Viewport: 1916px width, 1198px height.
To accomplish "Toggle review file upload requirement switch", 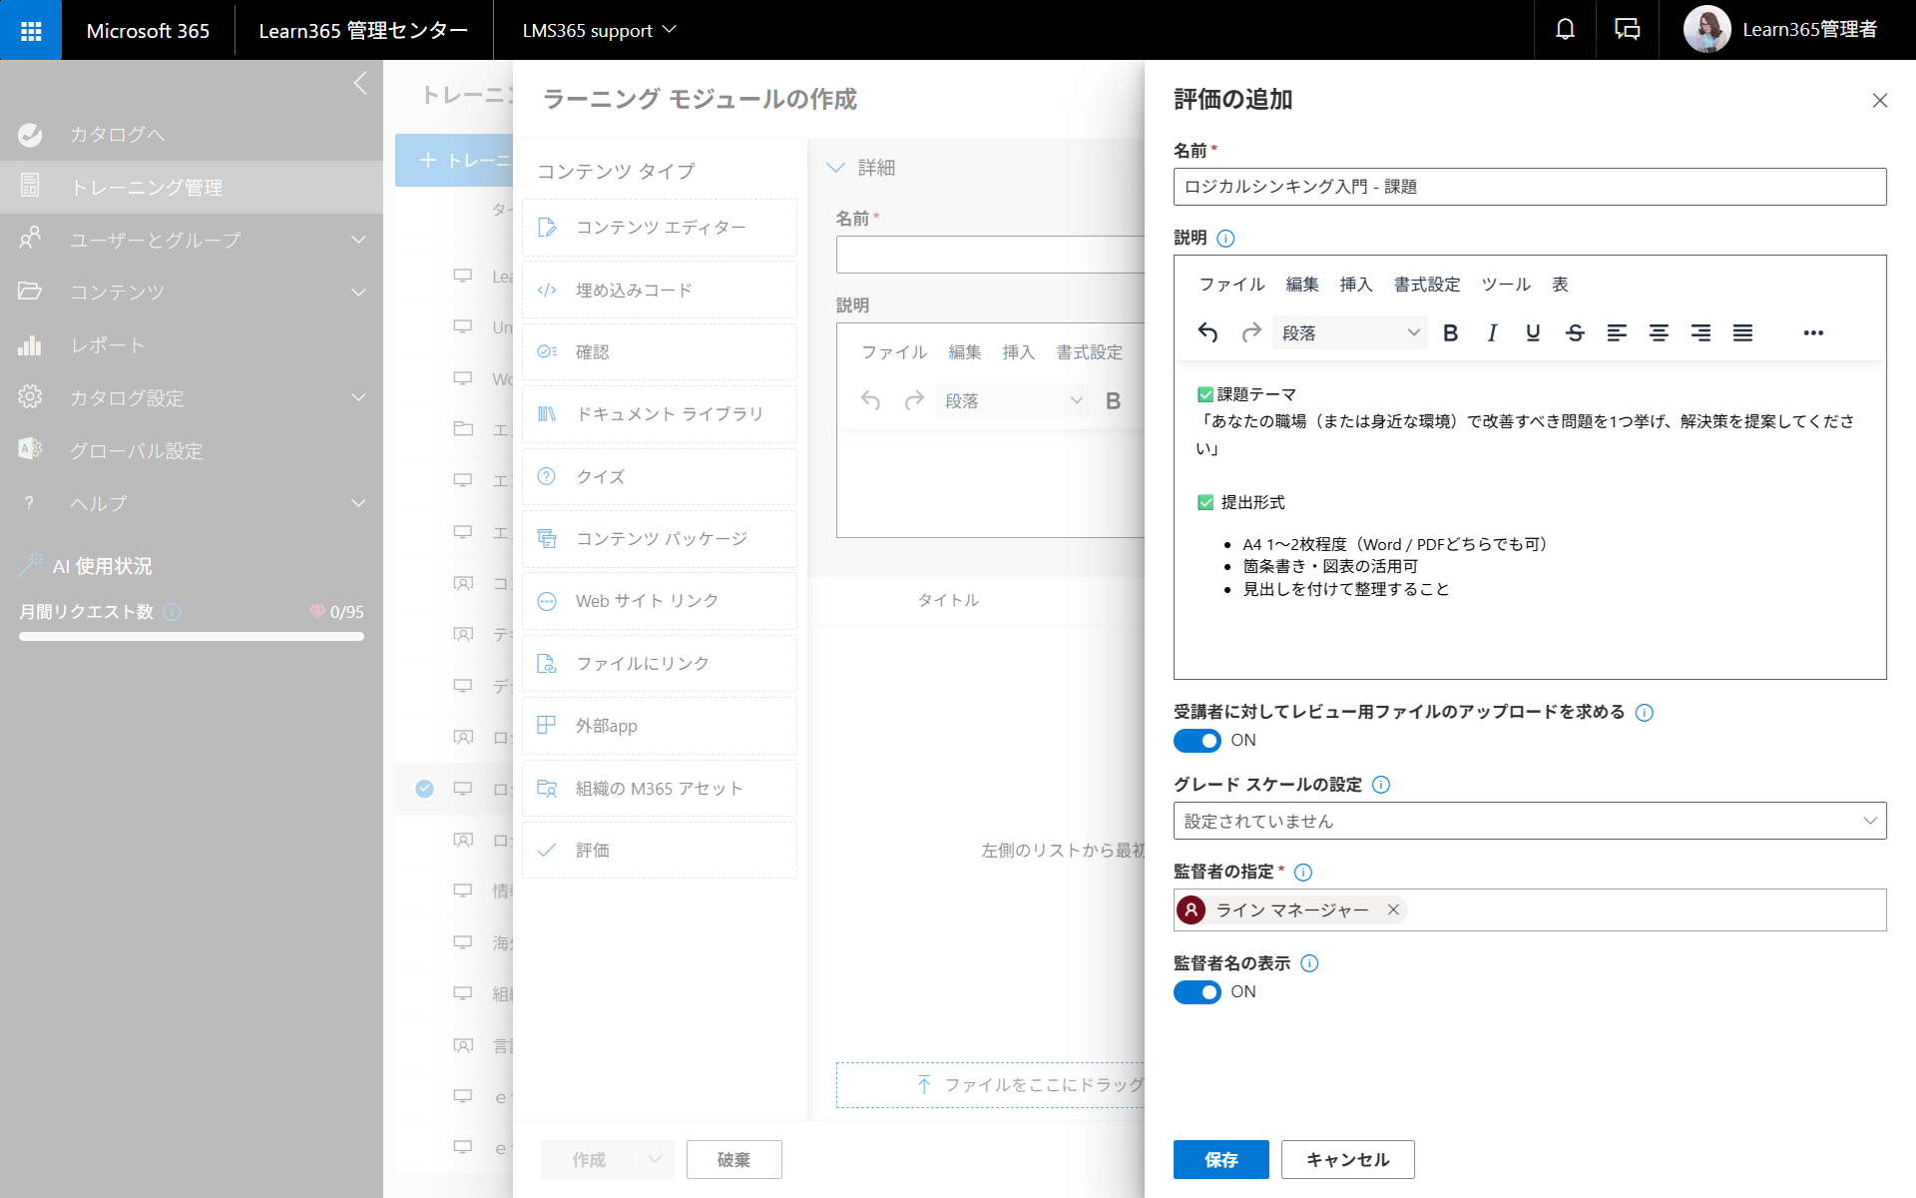I will click(1197, 741).
